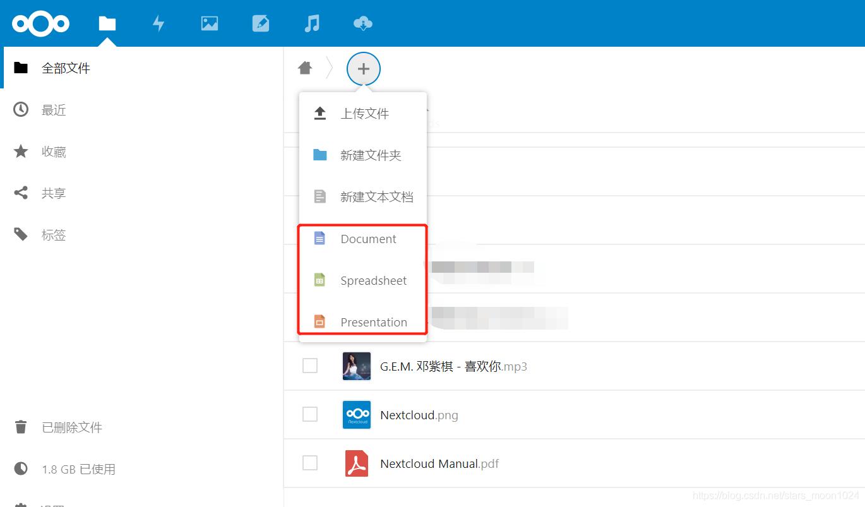Open 最近 (Recent) in the sidebar
This screenshot has height=507, width=865.
pyautogui.click(x=54, y=109)
